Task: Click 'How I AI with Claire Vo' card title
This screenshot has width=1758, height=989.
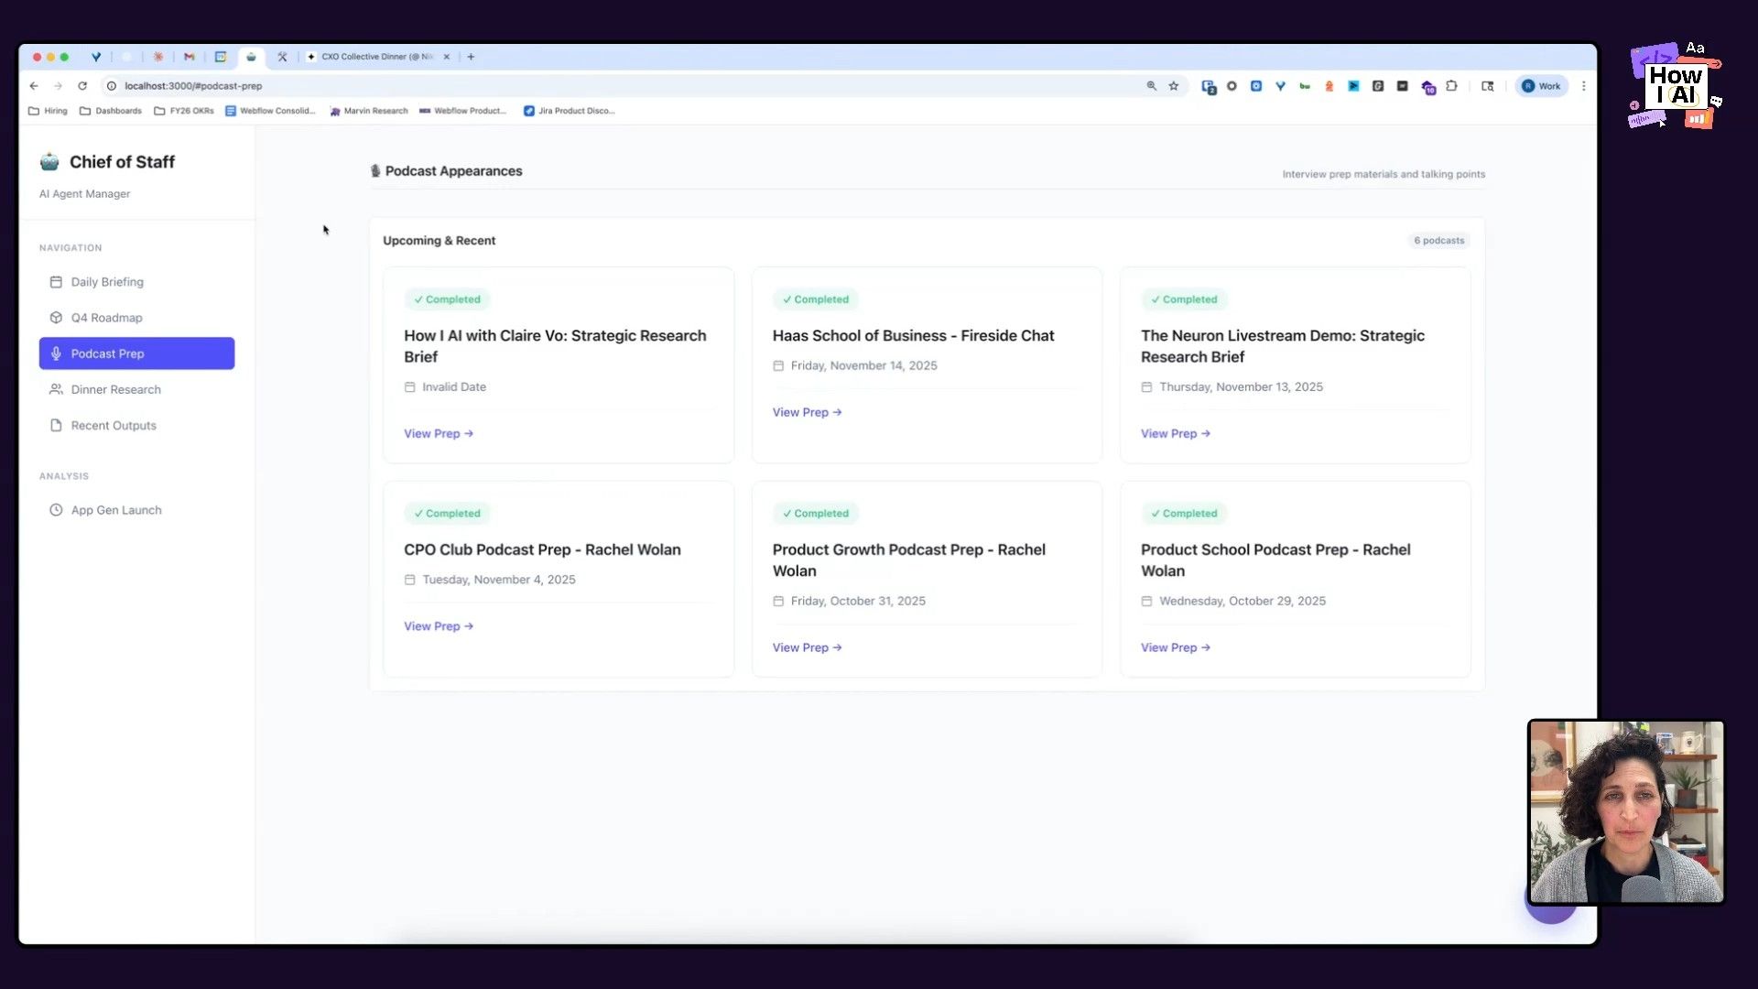Action: (555, 346)
